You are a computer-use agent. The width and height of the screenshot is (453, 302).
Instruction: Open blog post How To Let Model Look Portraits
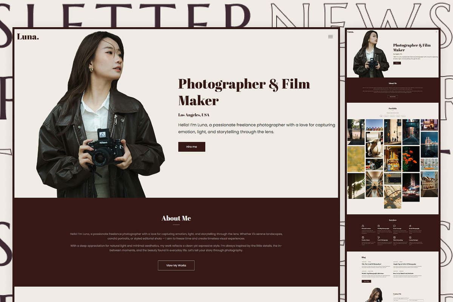[403, 273]
